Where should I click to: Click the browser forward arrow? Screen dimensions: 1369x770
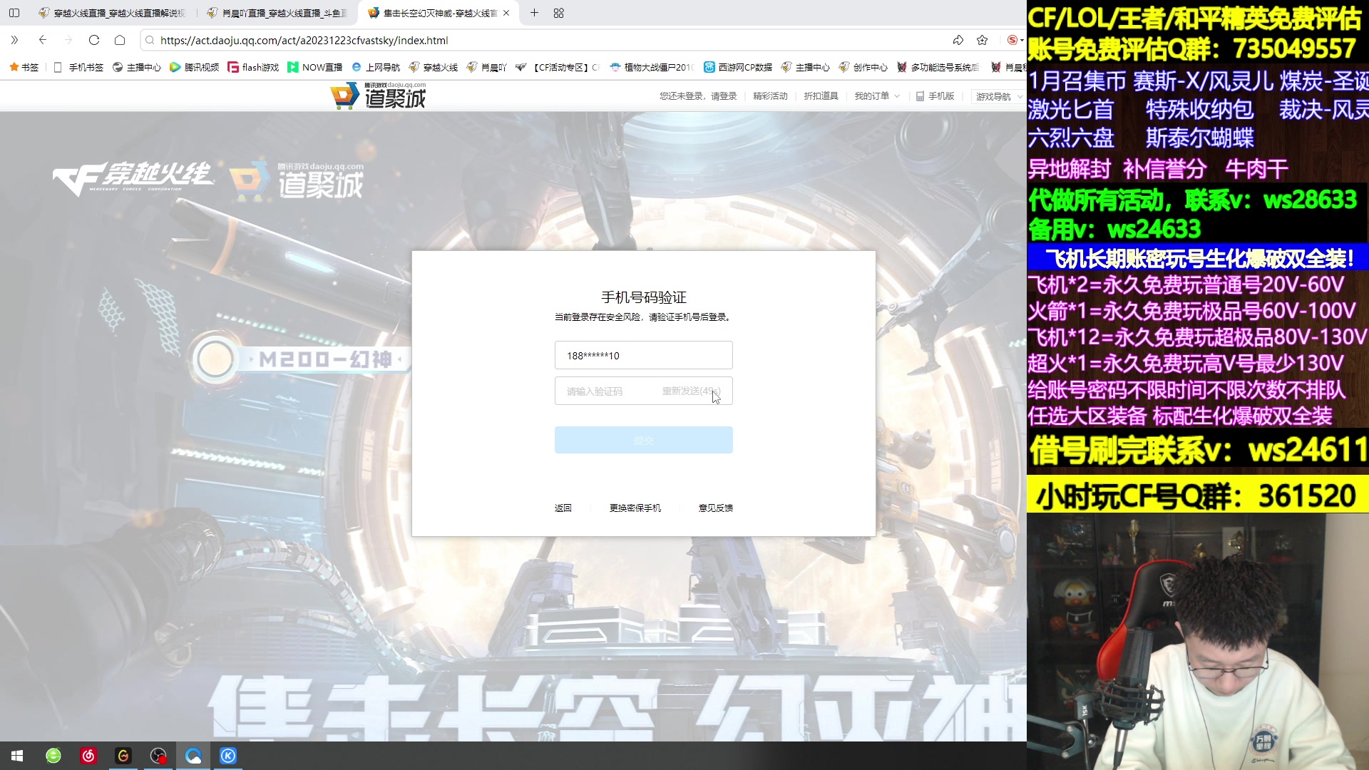point(68,40)
